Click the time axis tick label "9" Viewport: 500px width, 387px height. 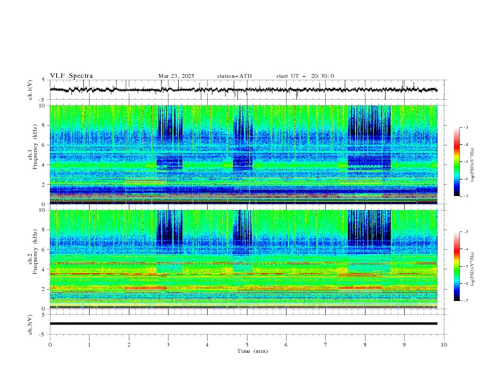[404, 345]
